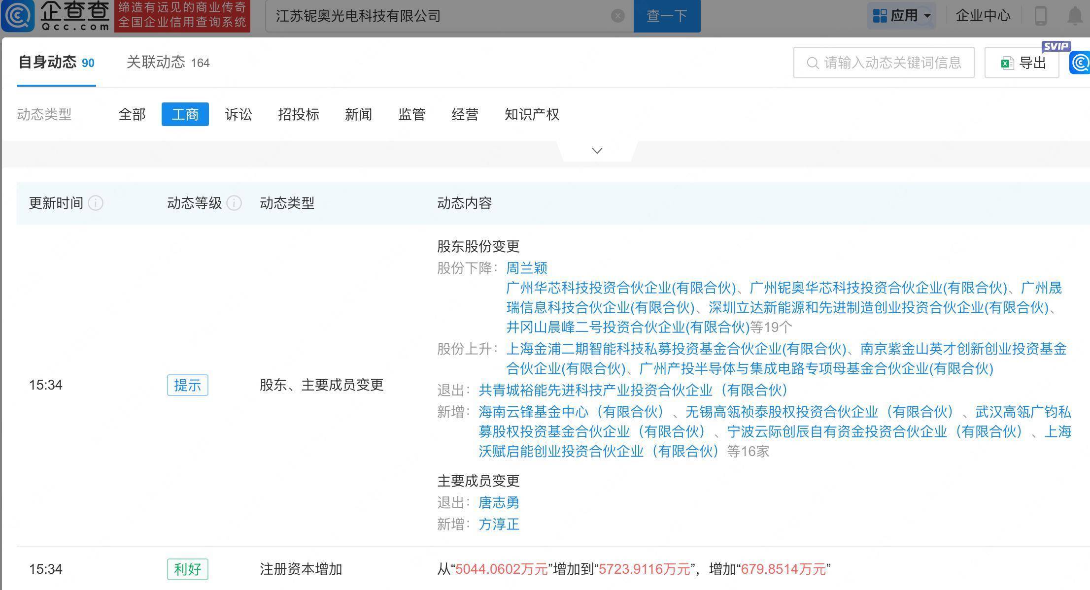Open 无锡高瓴祯泰股权投资合伙企业 link
1090x590 pixels.
coord(820,412)
